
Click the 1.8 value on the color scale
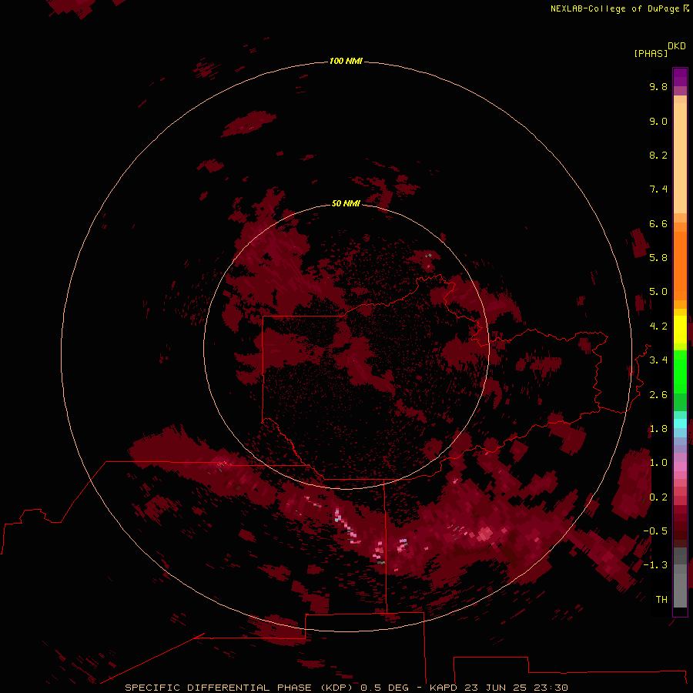(x=658, y=429)
